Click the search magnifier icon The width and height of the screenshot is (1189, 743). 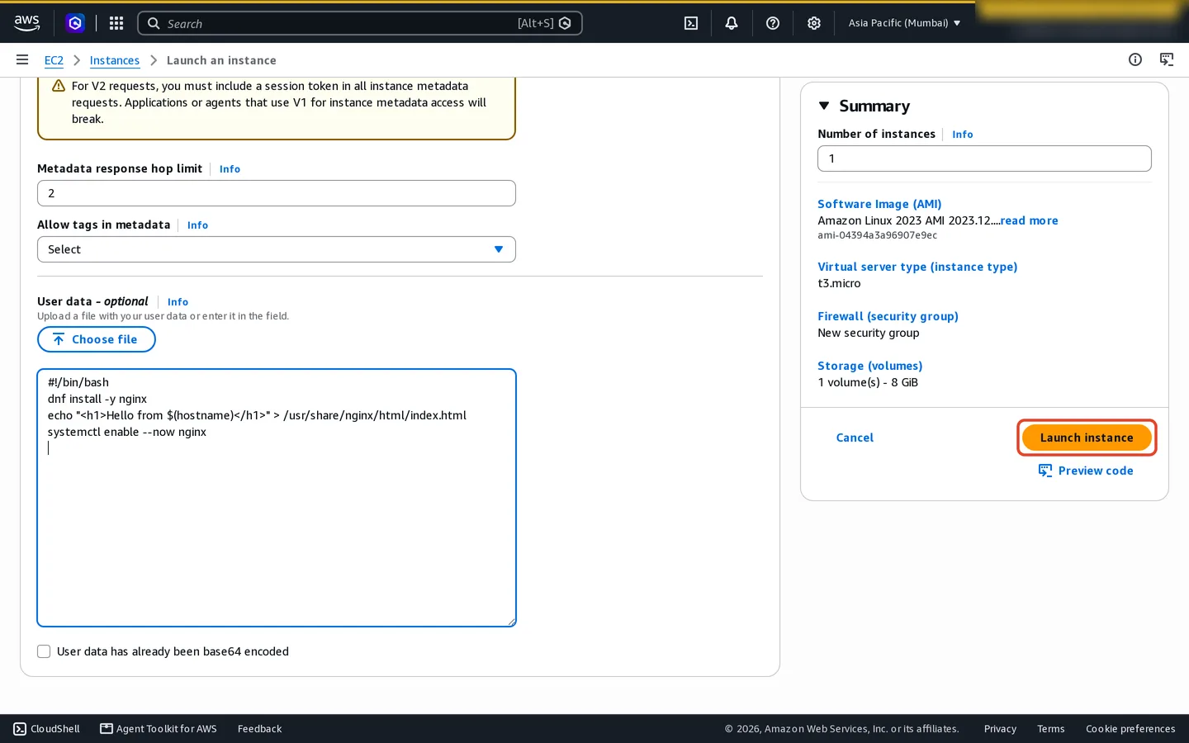click(154, 23)
